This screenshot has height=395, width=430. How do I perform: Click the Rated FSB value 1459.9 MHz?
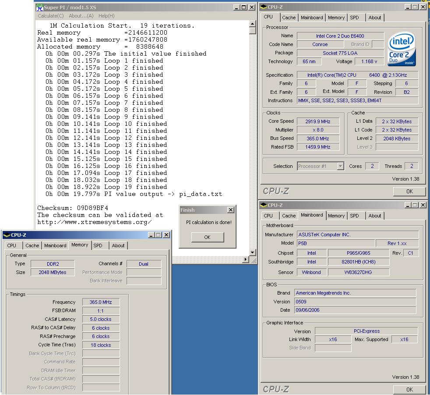pyautogui.click(x=318, y=147)
